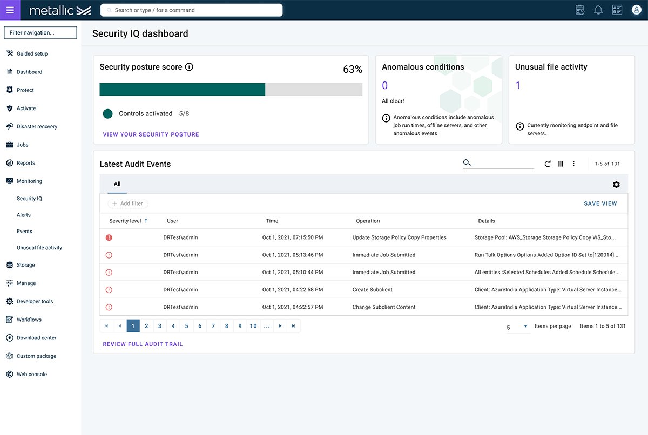
Task: Switch to the All tab
Action: click(x=117, y=184)
